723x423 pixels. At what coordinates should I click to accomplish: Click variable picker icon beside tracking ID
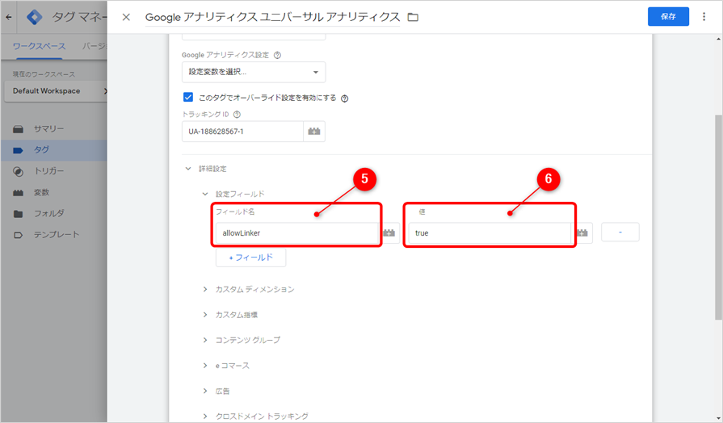click(x=314, y=132)
